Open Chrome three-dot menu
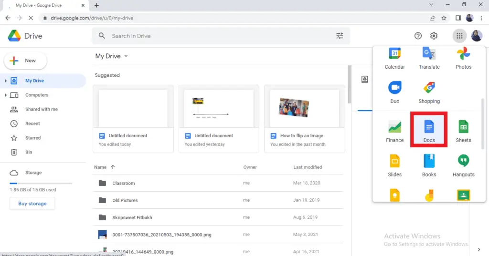 tap(481, 18)
